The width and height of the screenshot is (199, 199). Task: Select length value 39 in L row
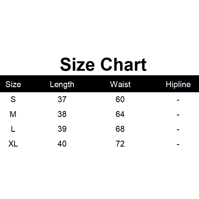click(x=62, y=129)
